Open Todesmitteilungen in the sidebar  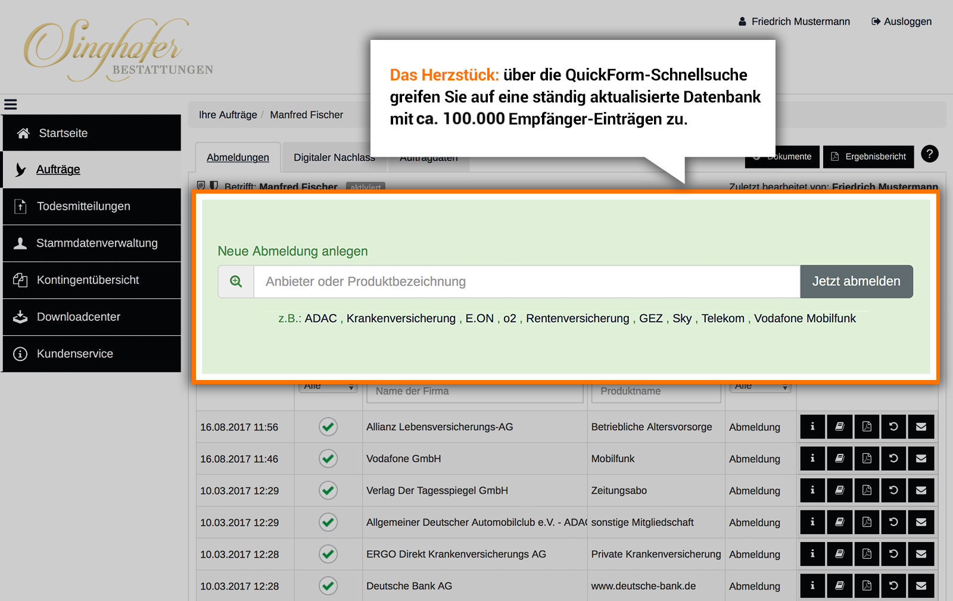(92, 206)
